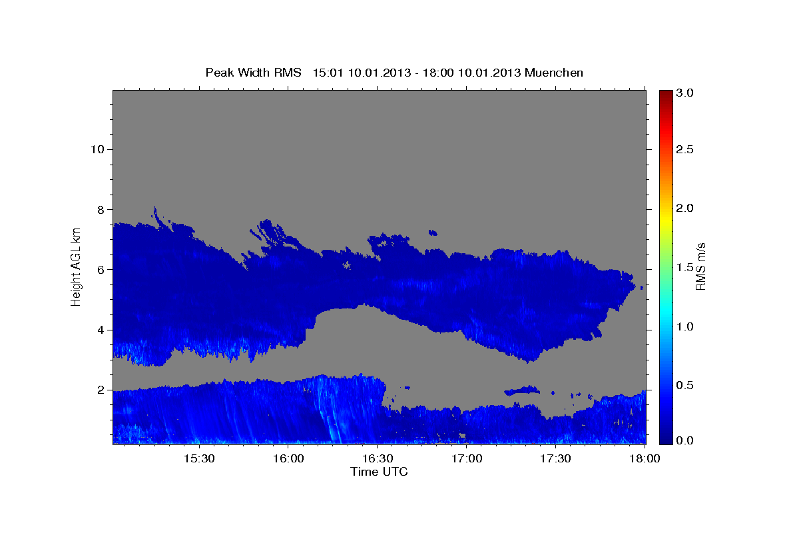Click the colorbar value 0.5
The image size is (799, 533).
[x=685, y=385]
